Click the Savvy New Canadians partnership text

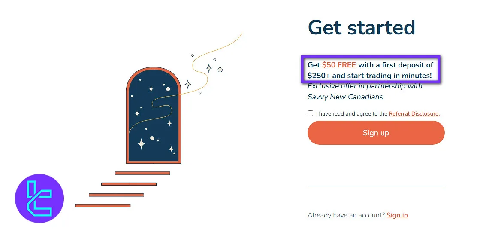(345, 97)
